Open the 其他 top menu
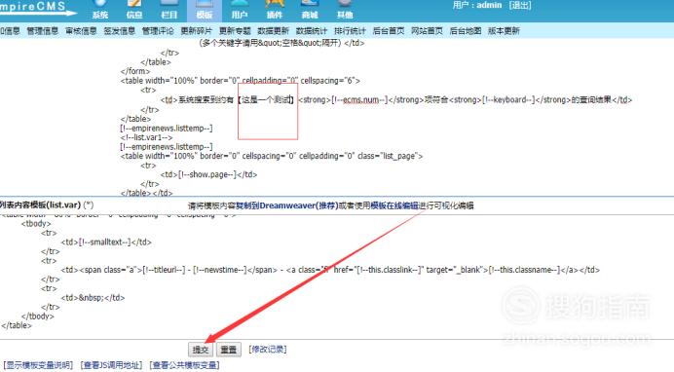This screenshot has width=674, height=372. 345,11
